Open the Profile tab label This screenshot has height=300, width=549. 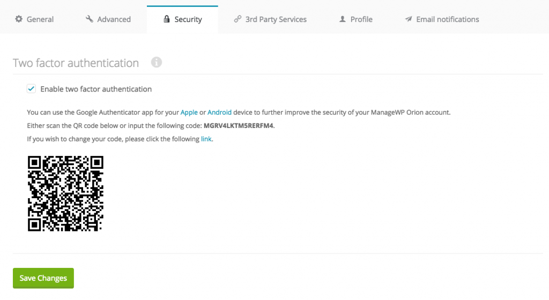(x=361, y=19)
